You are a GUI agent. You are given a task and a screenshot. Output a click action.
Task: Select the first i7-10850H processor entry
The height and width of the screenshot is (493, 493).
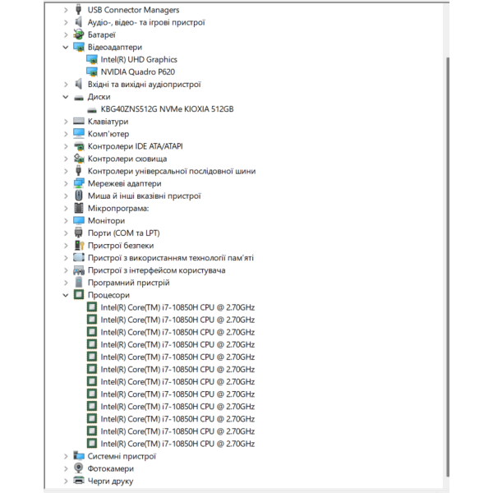(x=177, y=307)
